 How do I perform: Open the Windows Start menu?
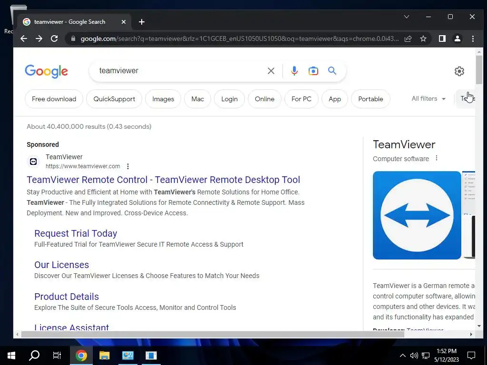pyautogui.click(x=11, y=355)
